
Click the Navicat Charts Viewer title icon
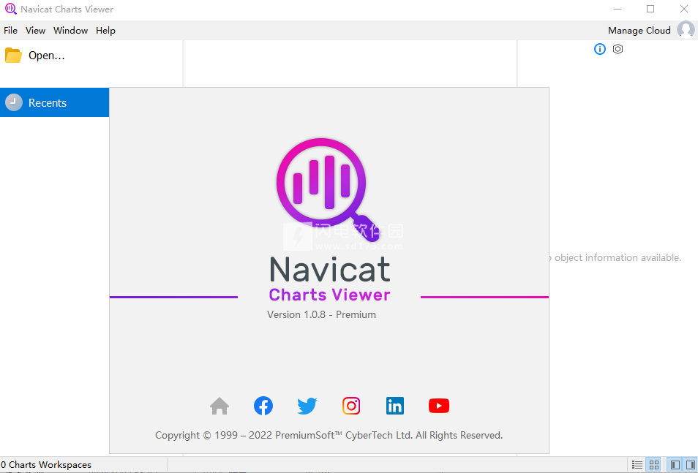[11, 9]
